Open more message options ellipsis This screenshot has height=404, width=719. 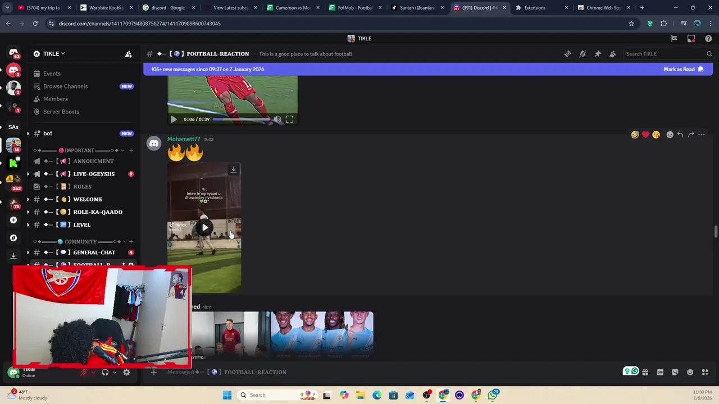pos(702,135)
